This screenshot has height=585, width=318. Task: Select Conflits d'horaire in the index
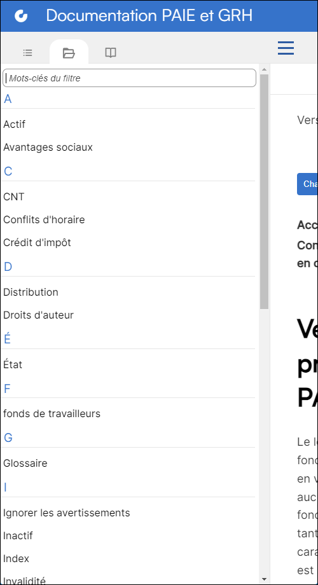click(44, 220)
